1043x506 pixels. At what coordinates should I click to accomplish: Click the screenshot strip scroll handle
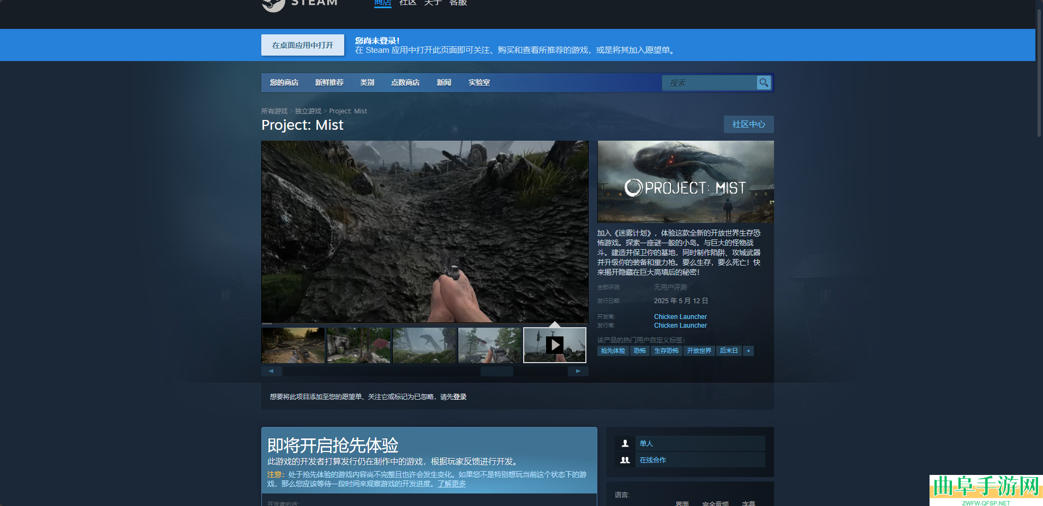pos(496,371)
